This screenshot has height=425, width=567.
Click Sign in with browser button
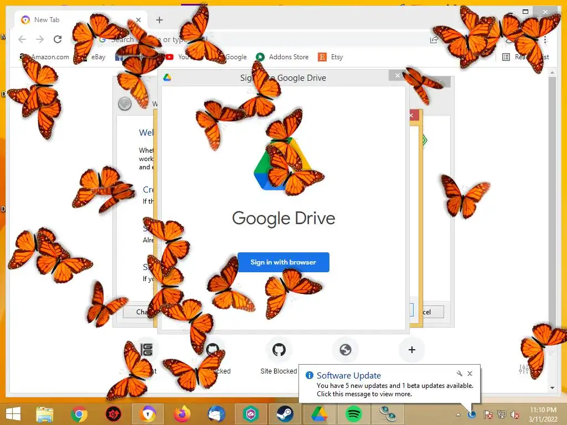(x=283, y=262)
